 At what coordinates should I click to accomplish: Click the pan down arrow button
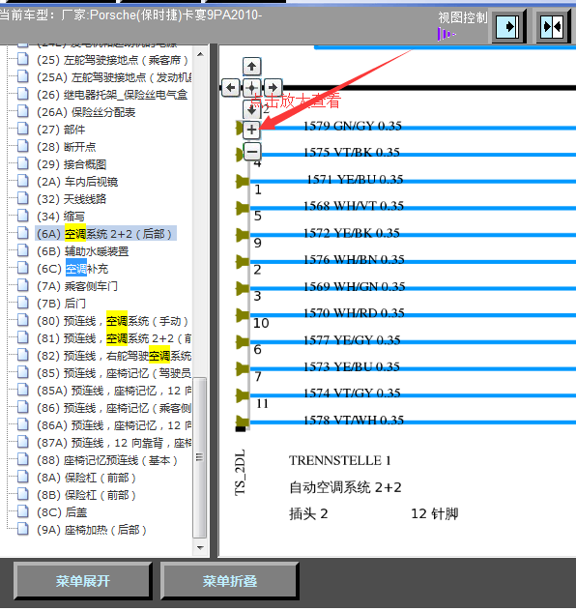(x=251, y=109)
